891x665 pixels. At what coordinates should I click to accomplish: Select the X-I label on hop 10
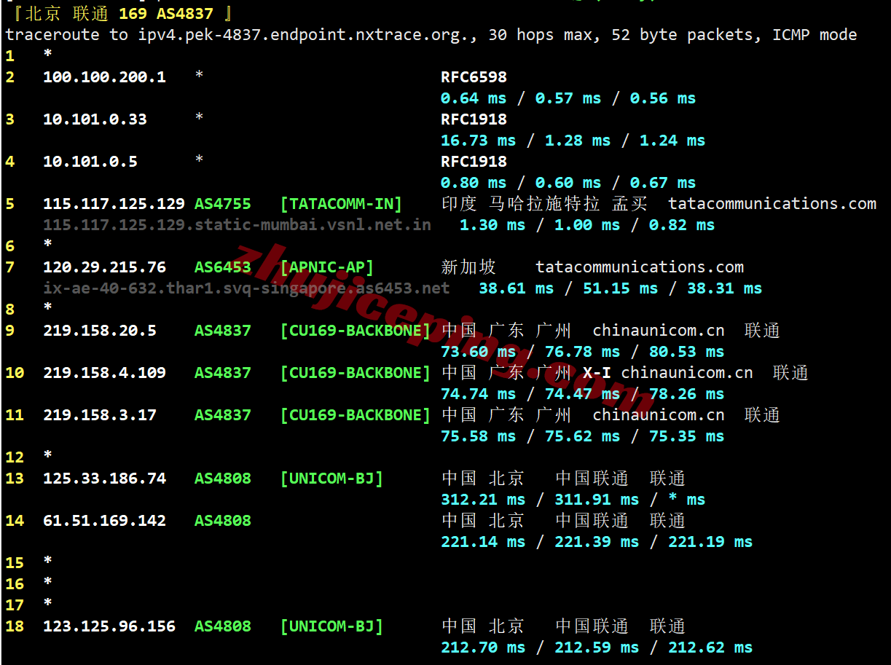(x=597, y=372)
